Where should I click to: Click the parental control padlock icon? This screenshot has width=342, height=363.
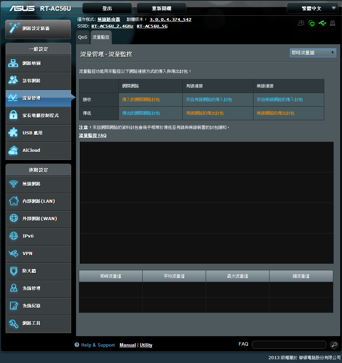[14, 115]
